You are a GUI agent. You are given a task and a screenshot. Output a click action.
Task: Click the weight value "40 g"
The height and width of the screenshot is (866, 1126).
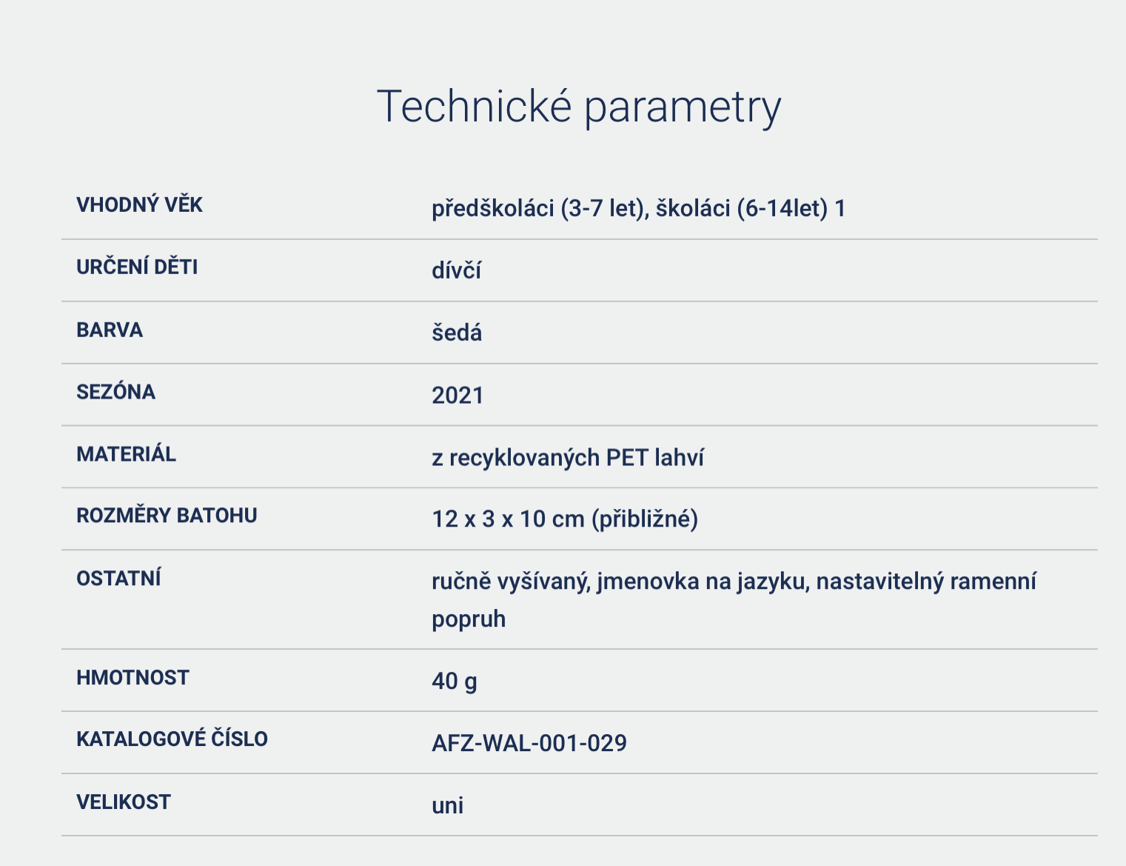click(454, 681)
